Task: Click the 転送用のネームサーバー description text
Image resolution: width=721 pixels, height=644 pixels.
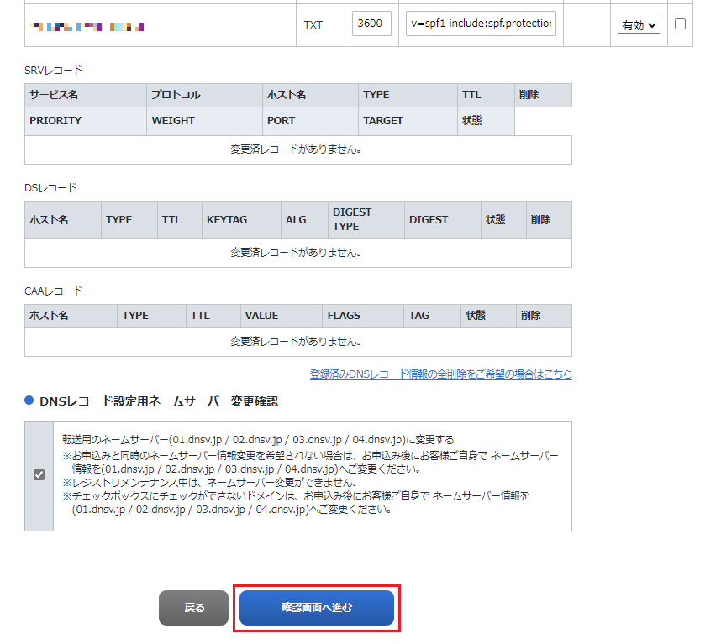Action: tap(258, 439)
